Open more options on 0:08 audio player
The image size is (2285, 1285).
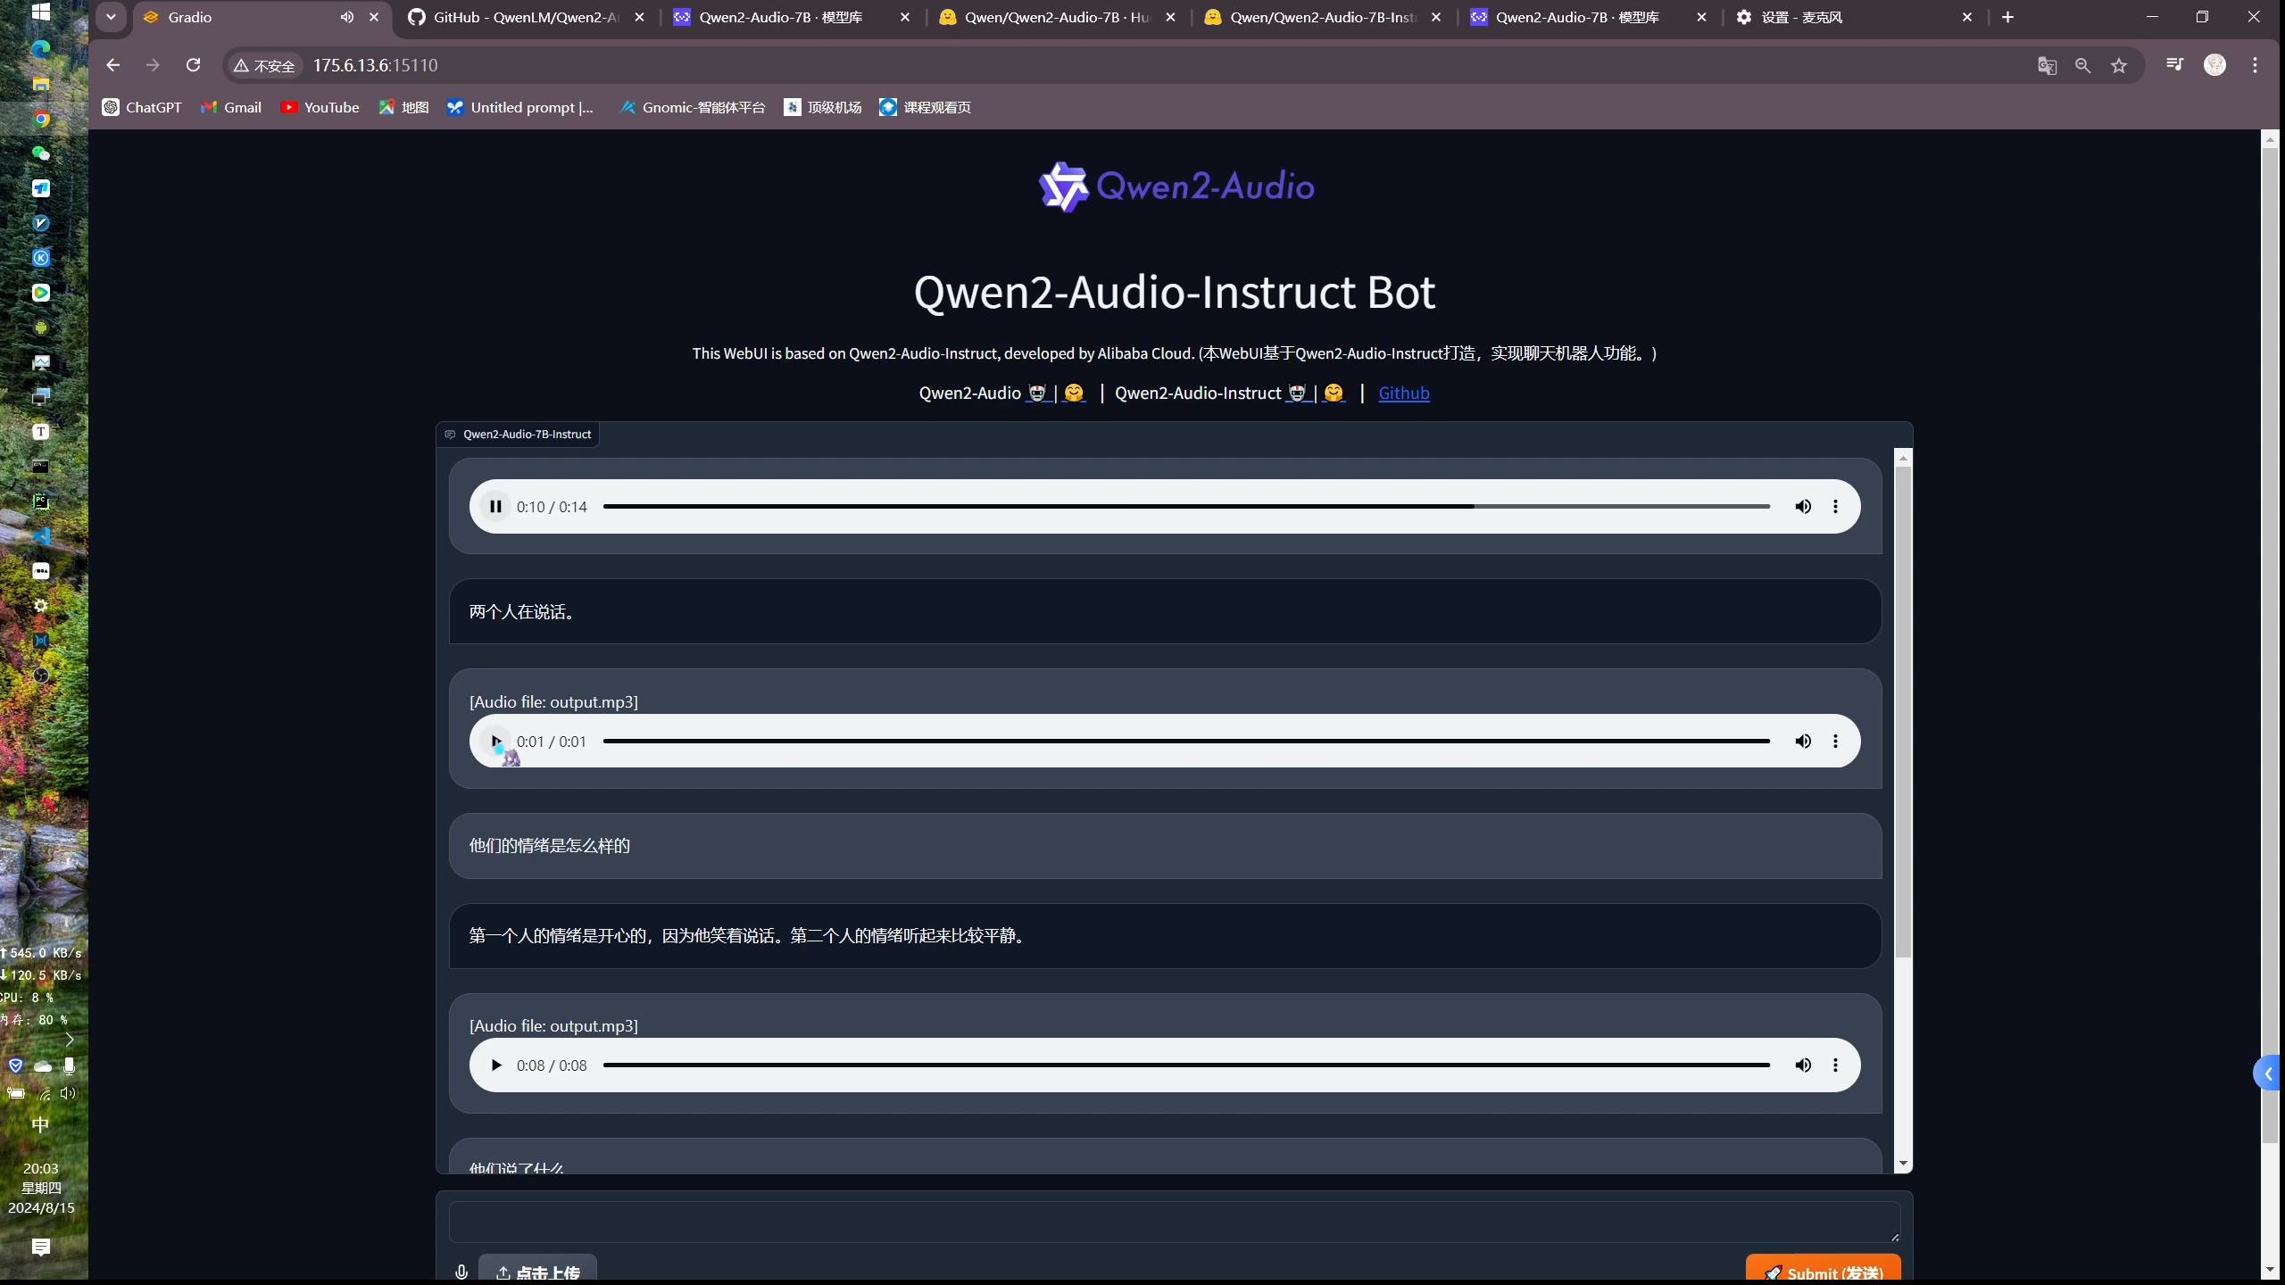pyautogui.click(x=1835, y=1065)
